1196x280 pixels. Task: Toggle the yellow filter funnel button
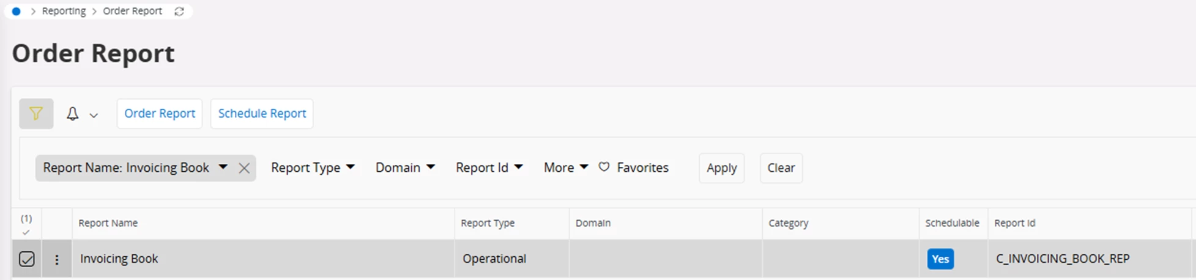[36, 114]
